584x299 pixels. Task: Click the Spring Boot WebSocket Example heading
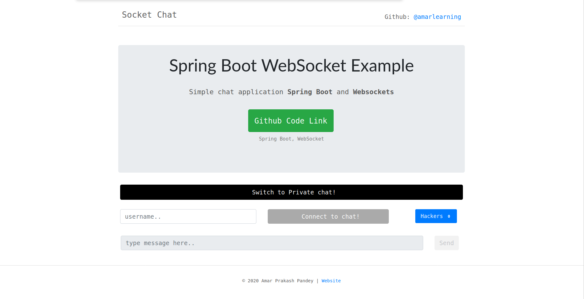pyautogui.click(x=291, y=66)
